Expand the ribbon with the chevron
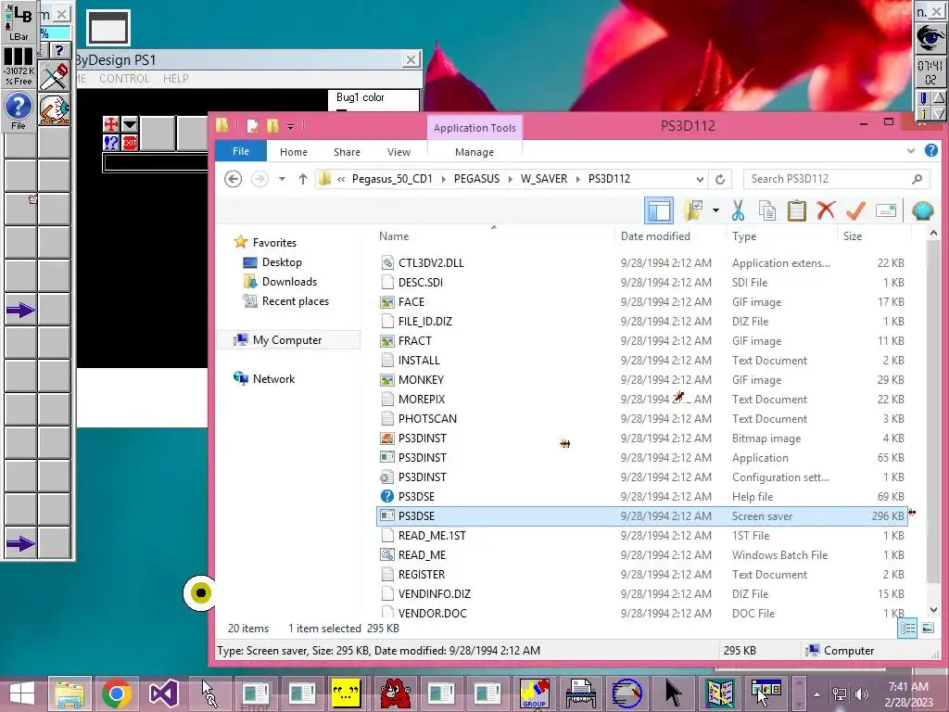Viewport: 949px width, 712px height. tap(911, 151)
